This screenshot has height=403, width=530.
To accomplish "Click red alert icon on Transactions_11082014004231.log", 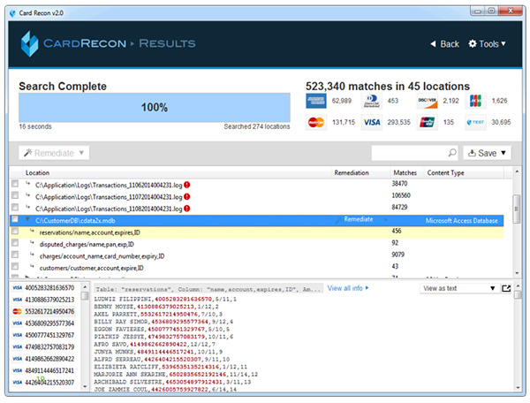I will tap(187, 209).
